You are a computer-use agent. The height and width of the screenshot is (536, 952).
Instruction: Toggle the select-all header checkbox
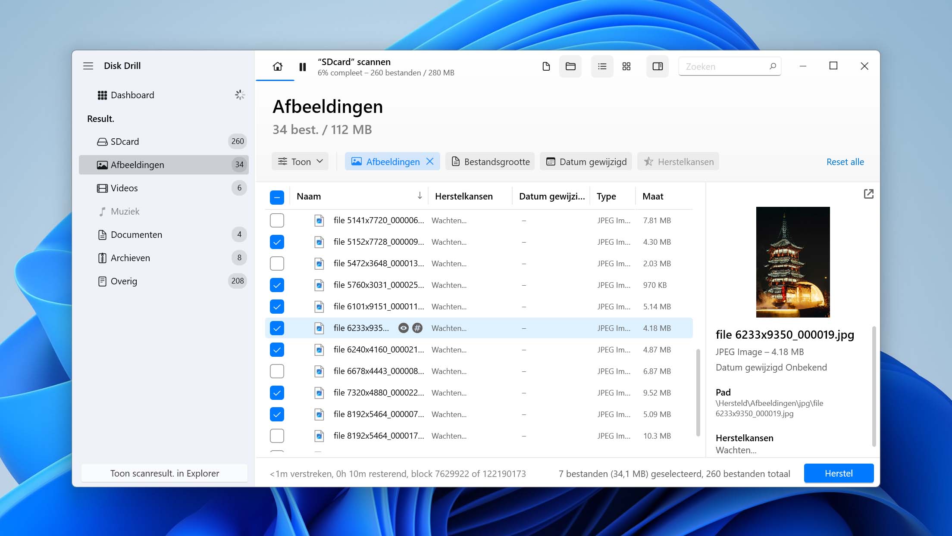277,197
